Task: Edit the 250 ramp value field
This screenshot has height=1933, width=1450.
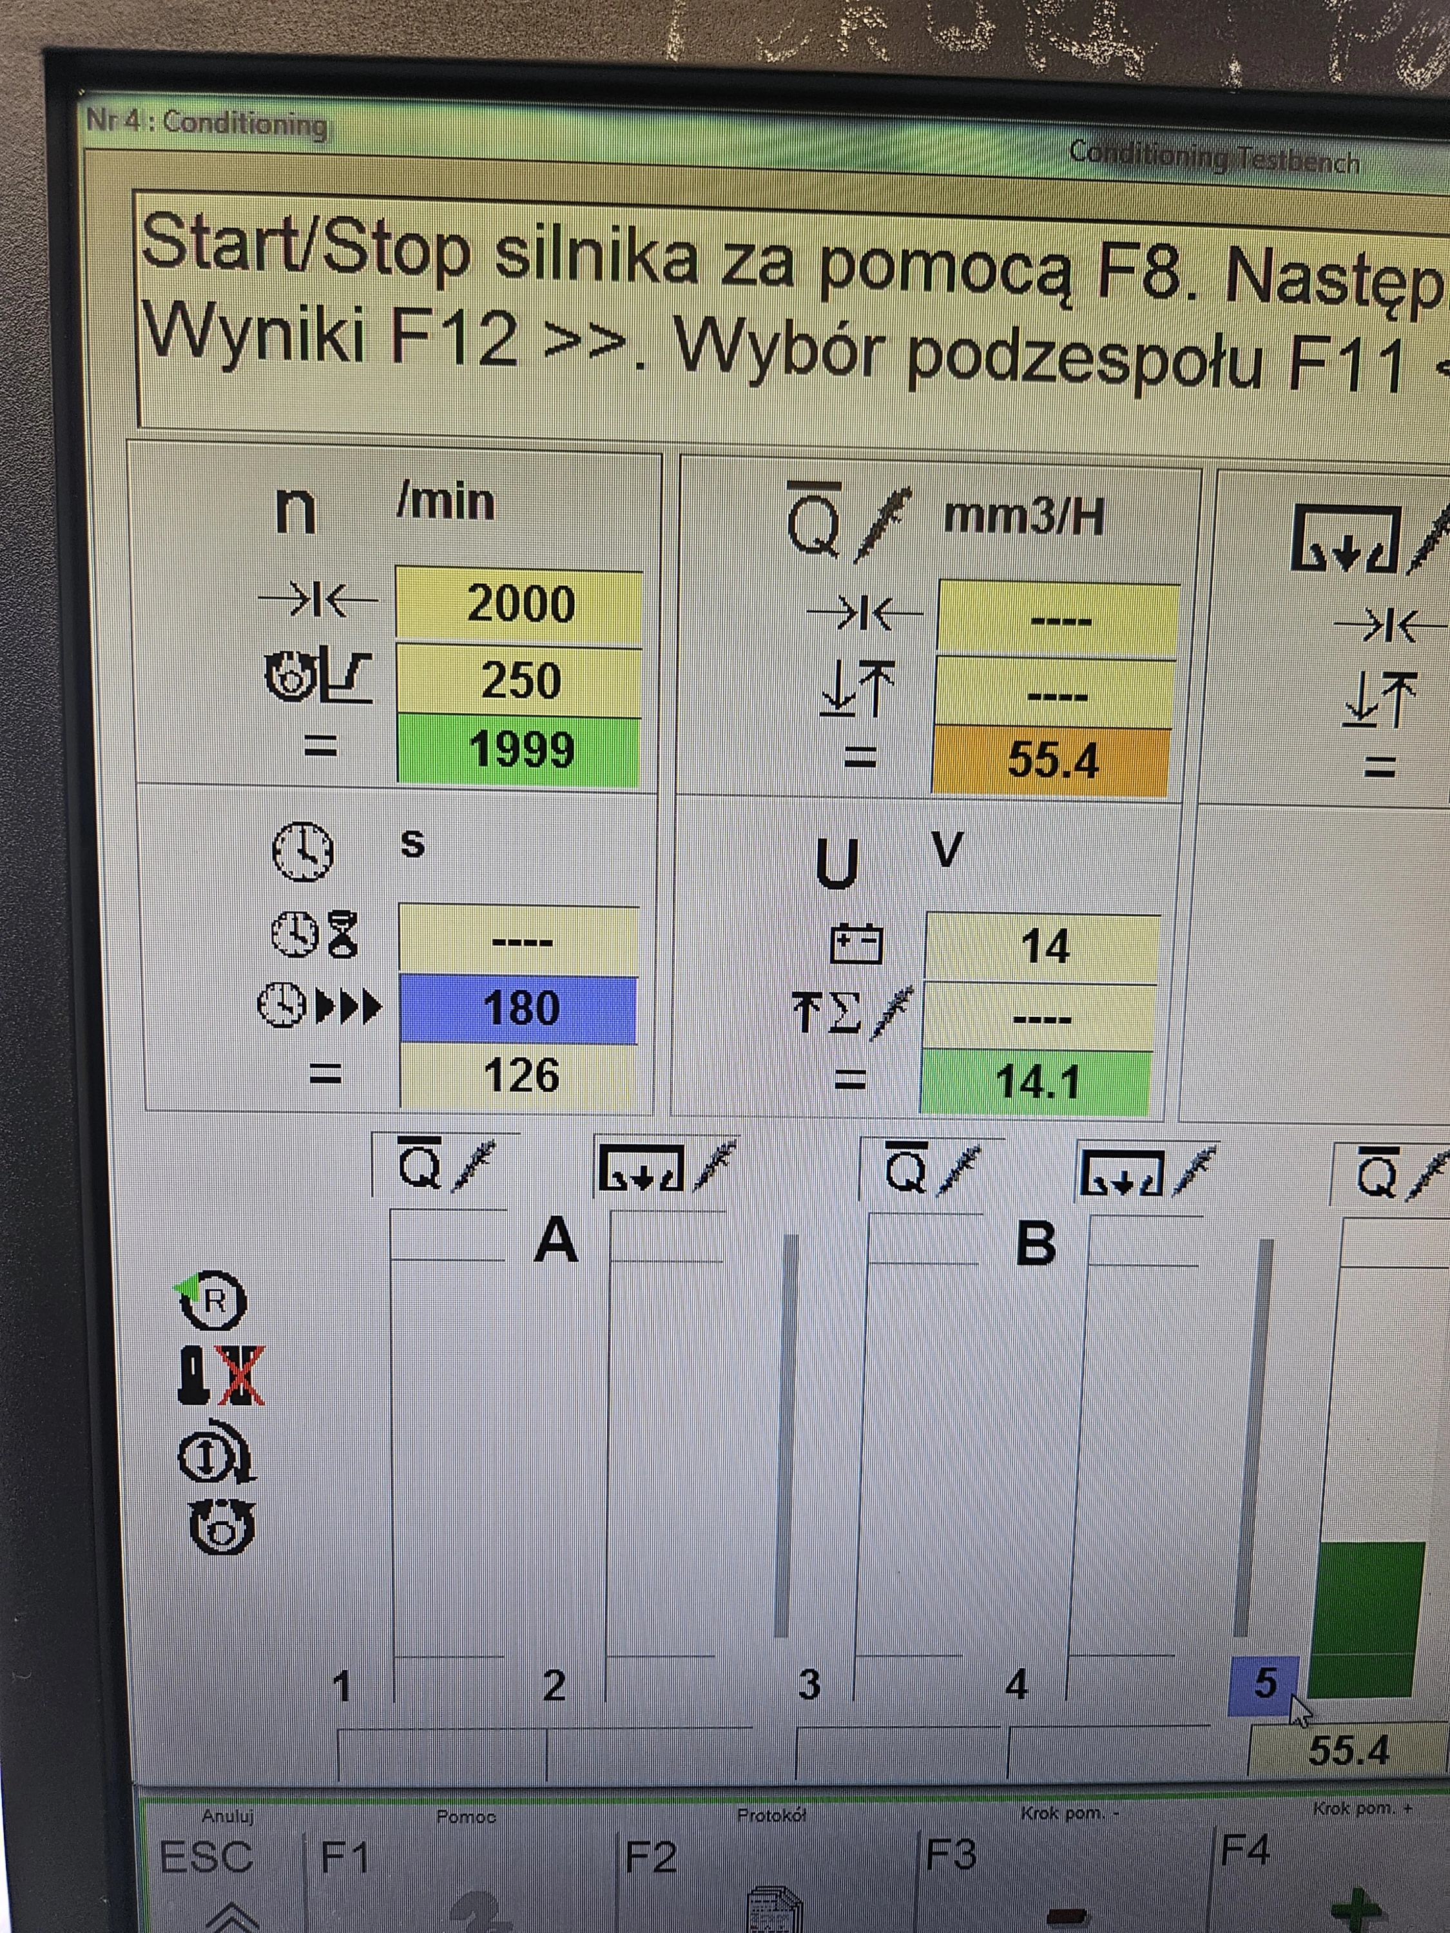Action: click(x=520, y=681)
